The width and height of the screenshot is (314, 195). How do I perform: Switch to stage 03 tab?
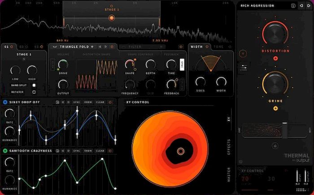(x=36, y=47)
